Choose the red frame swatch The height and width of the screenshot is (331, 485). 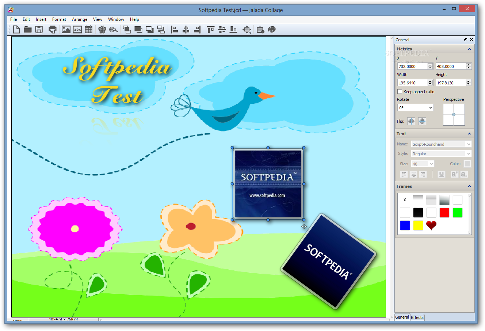444,213
